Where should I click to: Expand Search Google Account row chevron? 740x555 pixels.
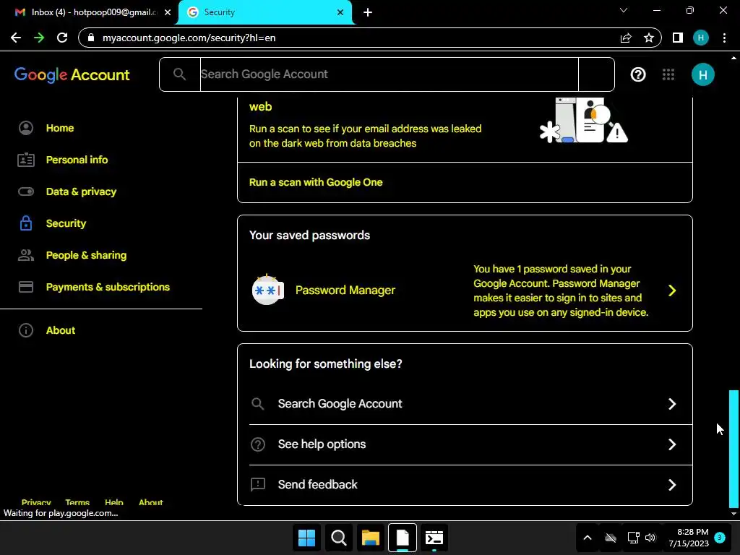(x=672, y=404)
